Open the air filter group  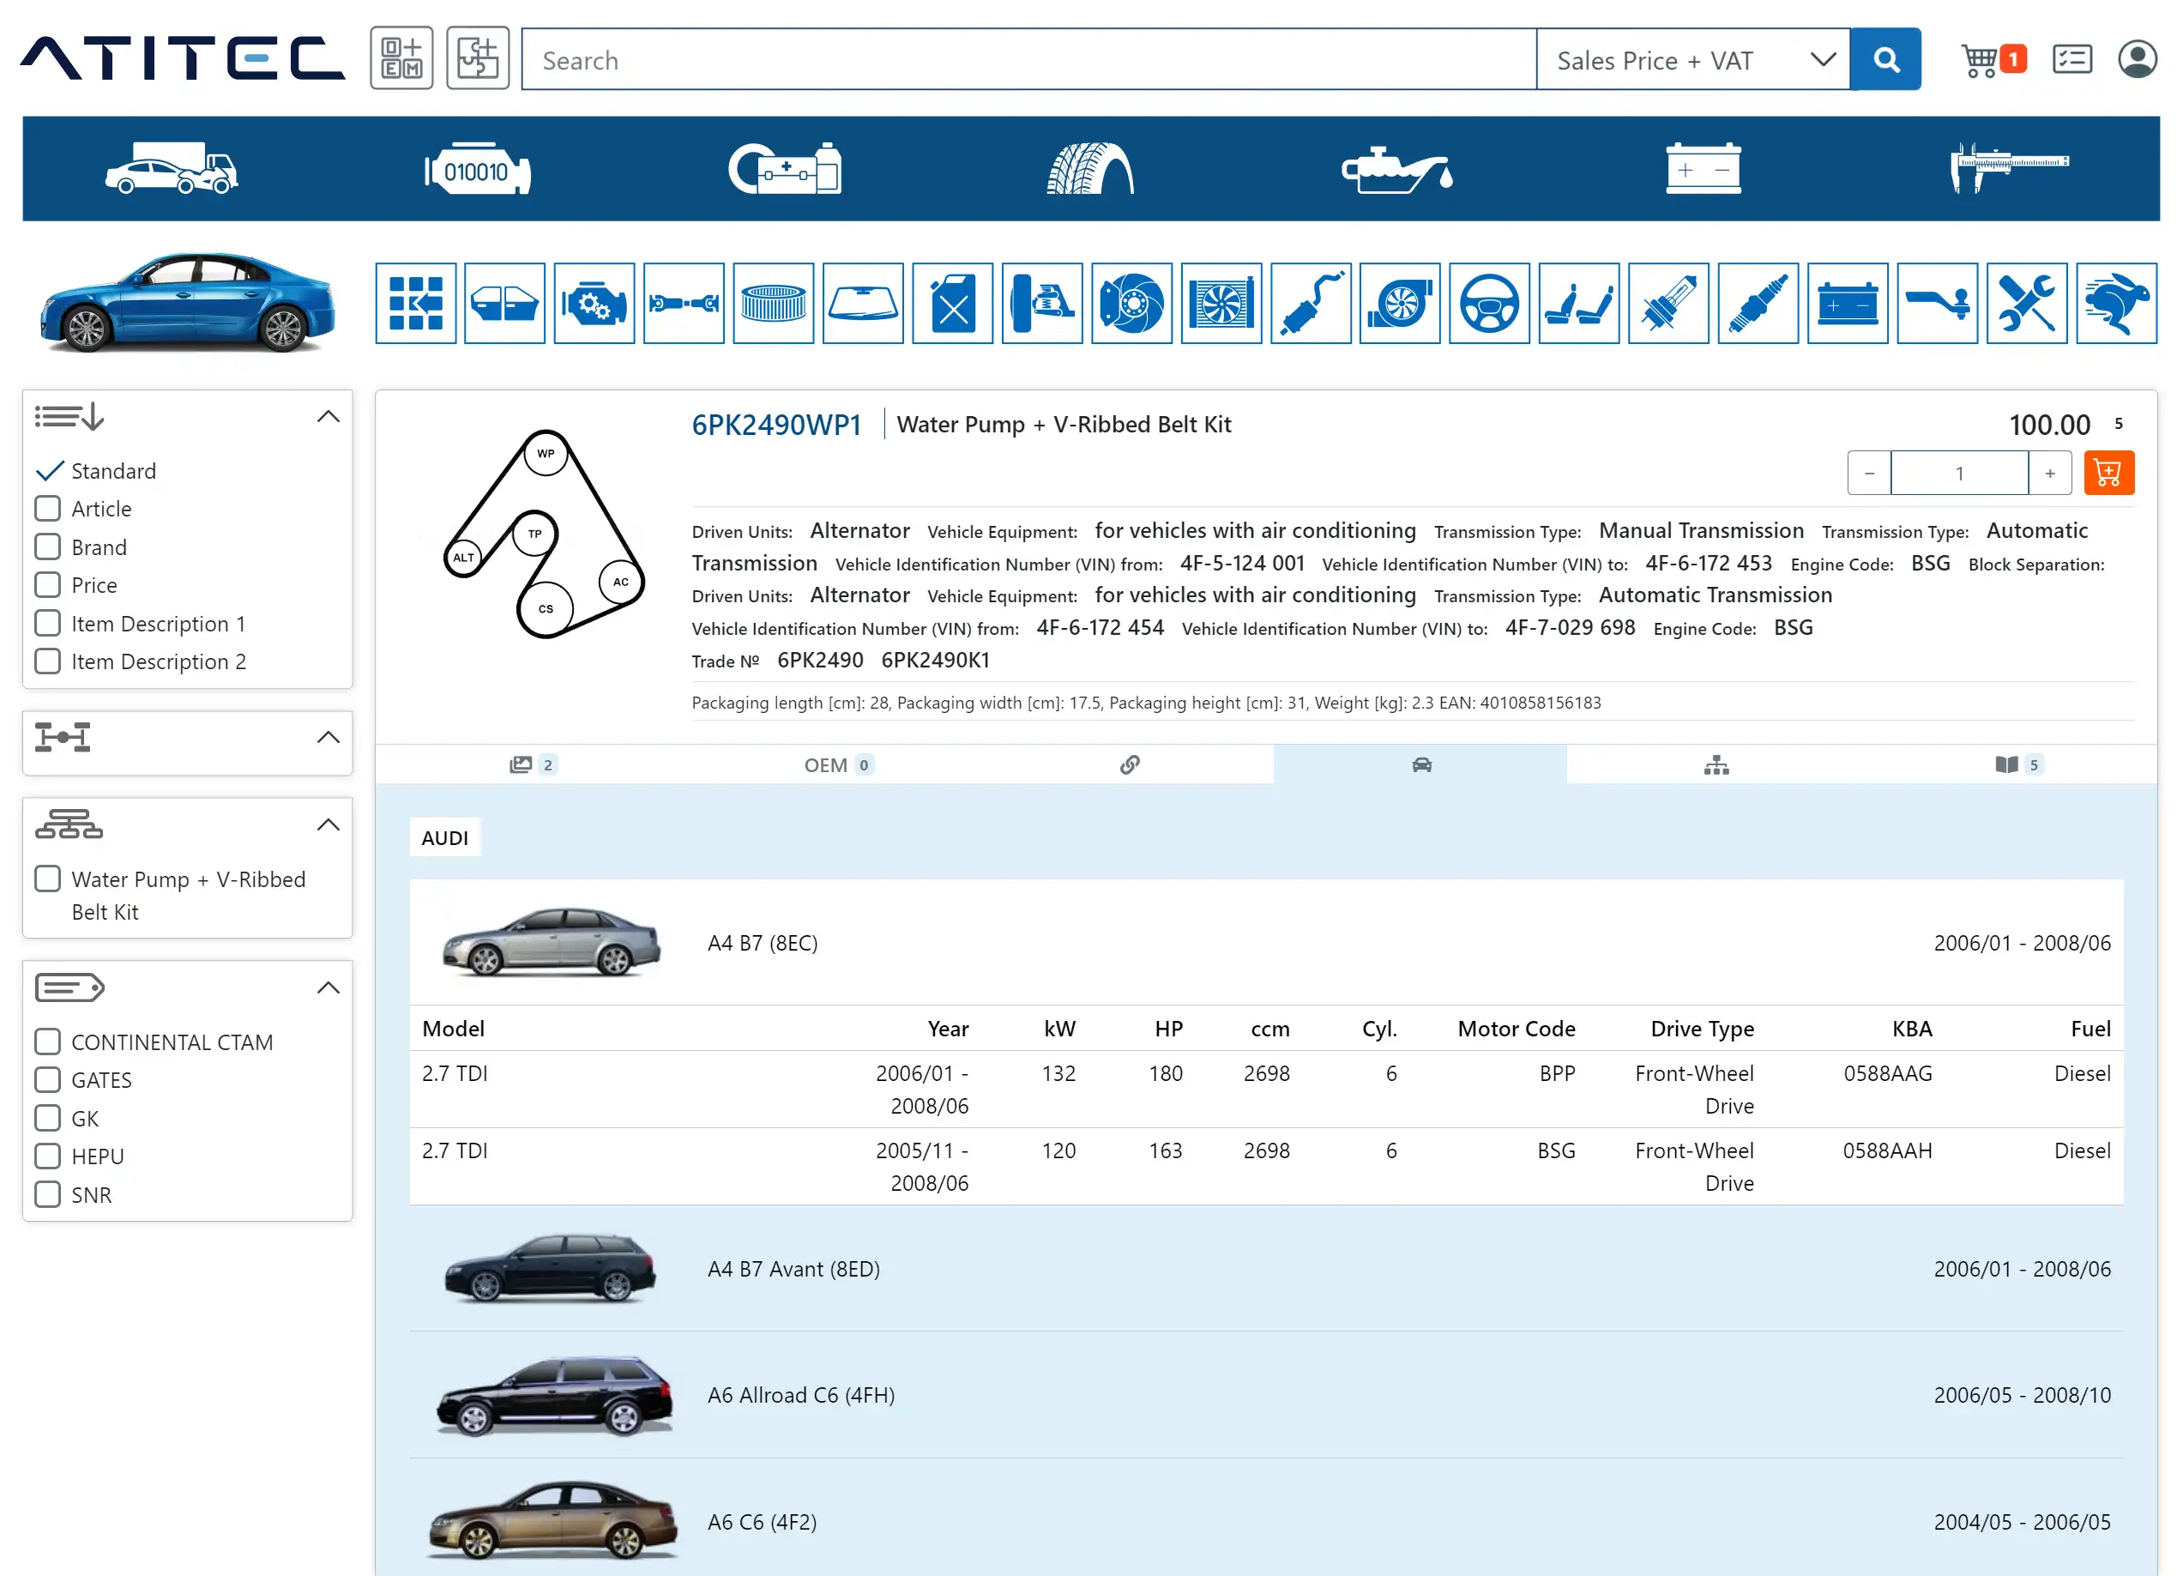773,303
